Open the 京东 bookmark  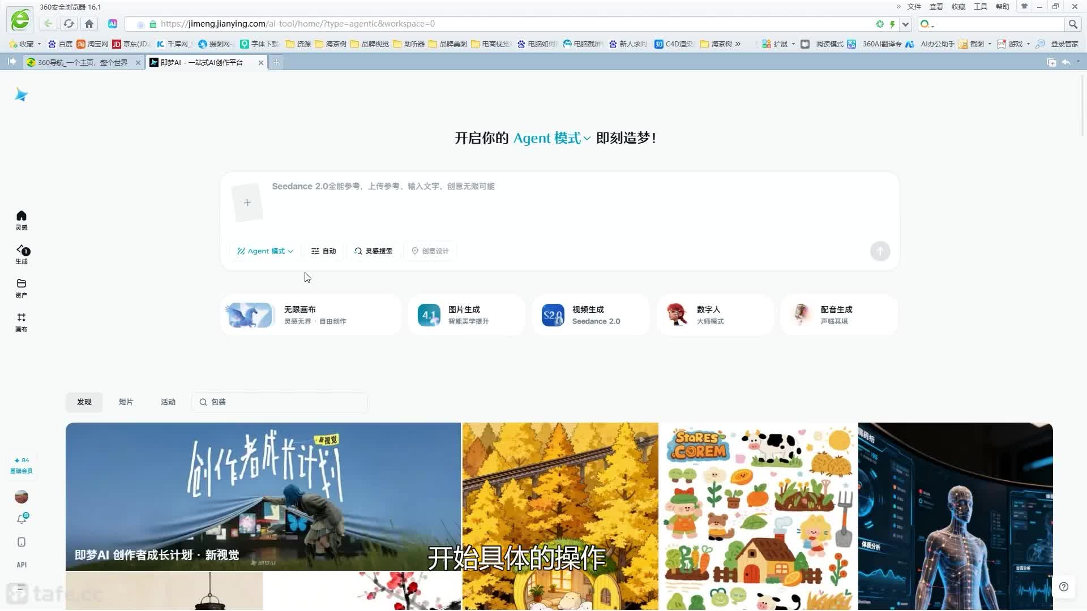(x=131, y=44)
